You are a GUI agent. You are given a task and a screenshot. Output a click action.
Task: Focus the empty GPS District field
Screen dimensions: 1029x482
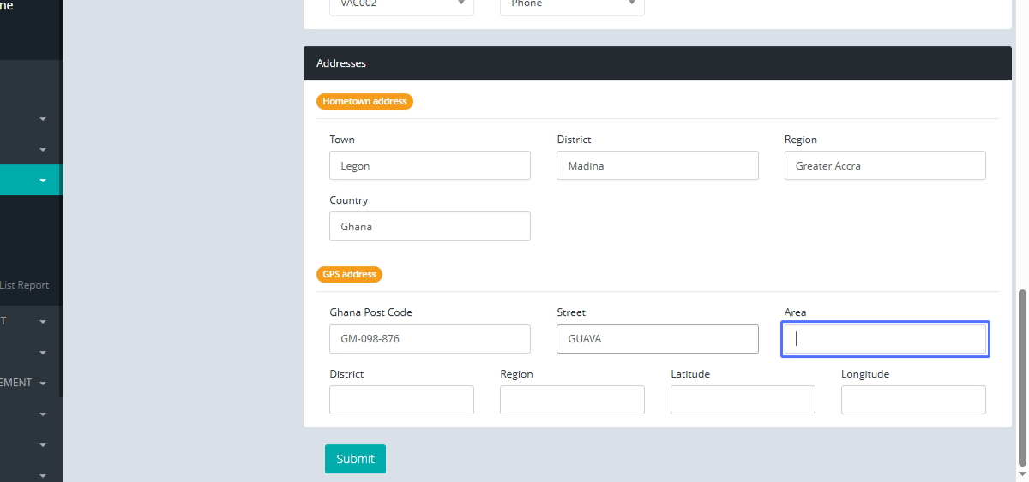pyautogui.click(x=401, y=400)
